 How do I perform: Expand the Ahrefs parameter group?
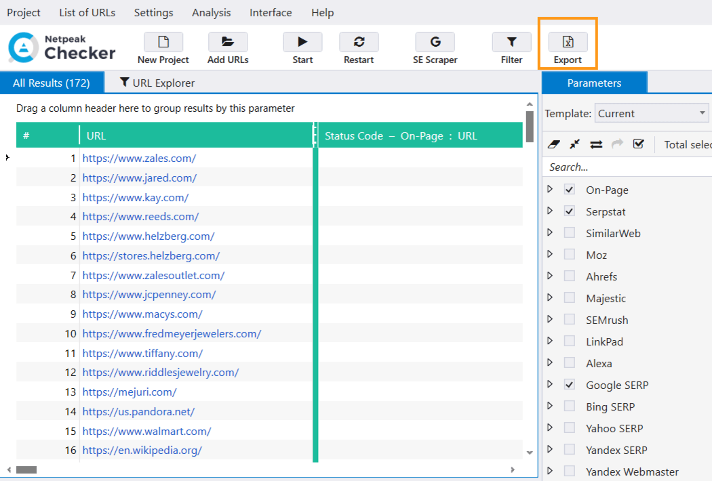point(550,276)
